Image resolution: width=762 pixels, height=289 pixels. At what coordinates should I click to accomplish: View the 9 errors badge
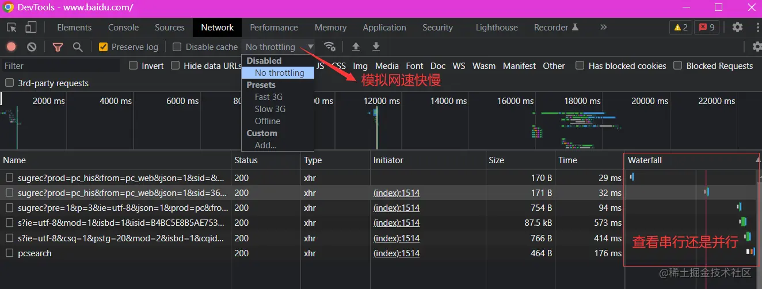pyautogui.click(x=707, y=27)
